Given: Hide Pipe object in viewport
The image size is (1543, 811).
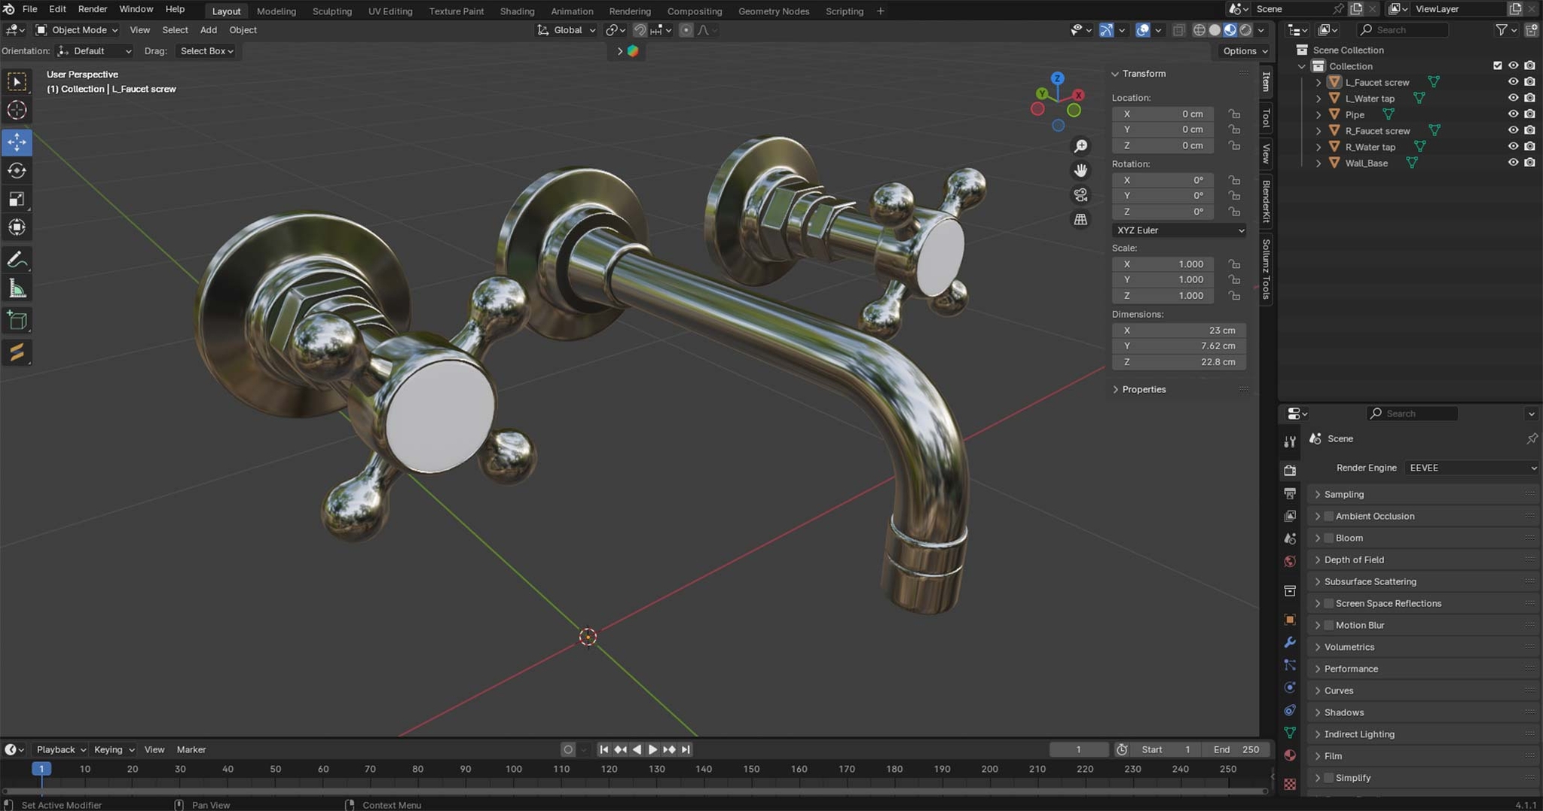Looking at the screenshot, I should pos(1513,114).
